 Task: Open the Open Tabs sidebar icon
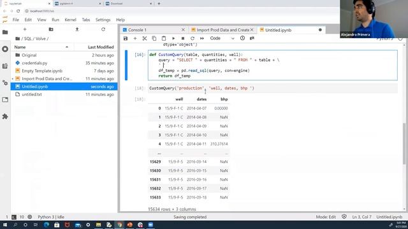(x=5, y=100)
